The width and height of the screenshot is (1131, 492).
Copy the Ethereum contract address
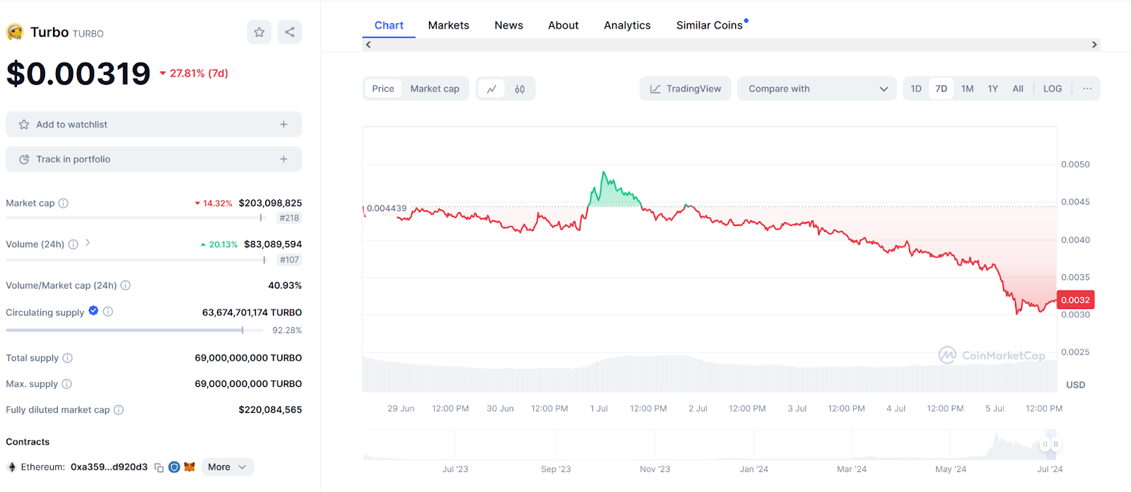[x=159, y=467]
